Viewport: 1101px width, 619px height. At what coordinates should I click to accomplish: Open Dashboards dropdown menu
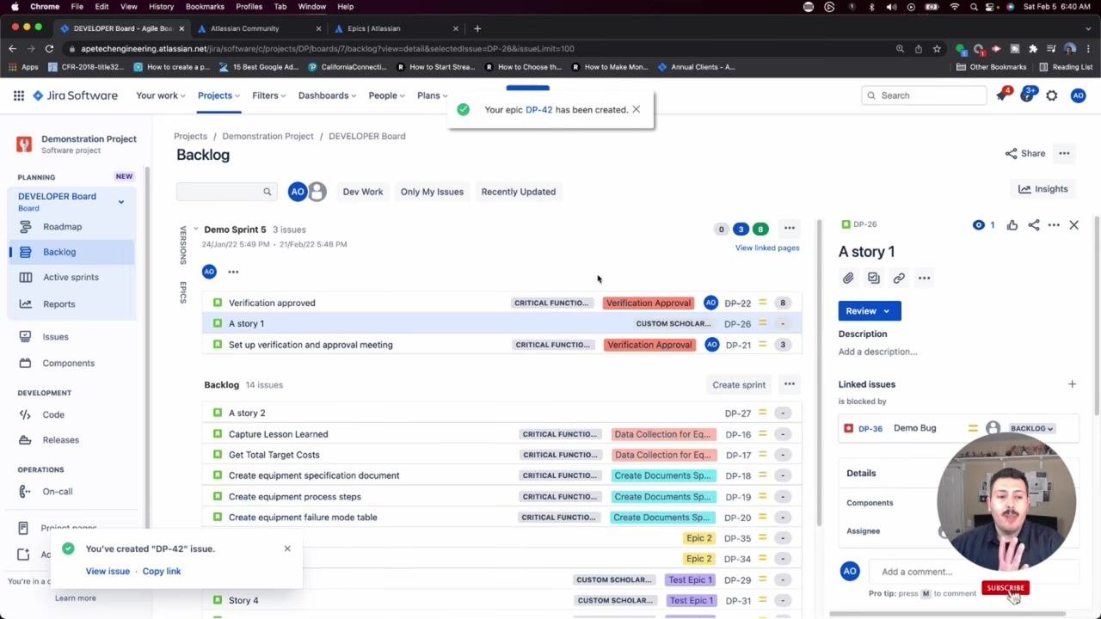coord(328,95)
